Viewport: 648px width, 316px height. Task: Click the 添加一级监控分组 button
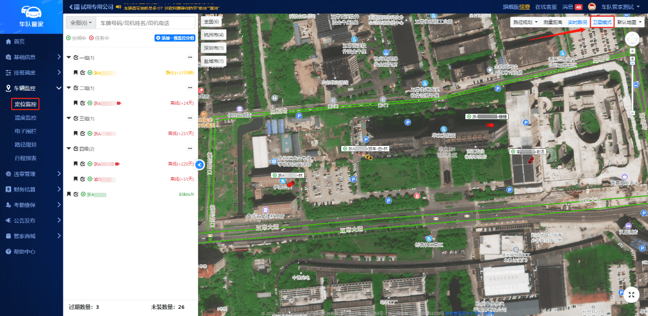[175, 38]
